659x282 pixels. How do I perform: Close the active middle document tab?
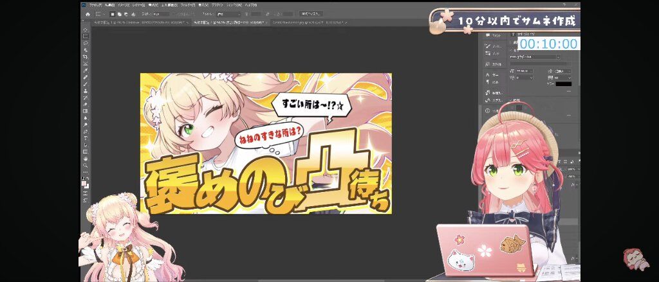click(x=268, y=22)
